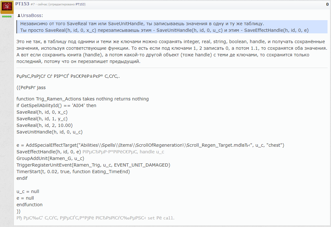This screenshot has width=331, height=227.
Task: Open quoted author UrsaBoss profile
Action: click(31, 15)
